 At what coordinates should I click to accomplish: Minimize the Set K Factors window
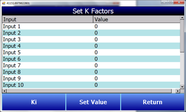pyautogui.click(x=164, y=2)
